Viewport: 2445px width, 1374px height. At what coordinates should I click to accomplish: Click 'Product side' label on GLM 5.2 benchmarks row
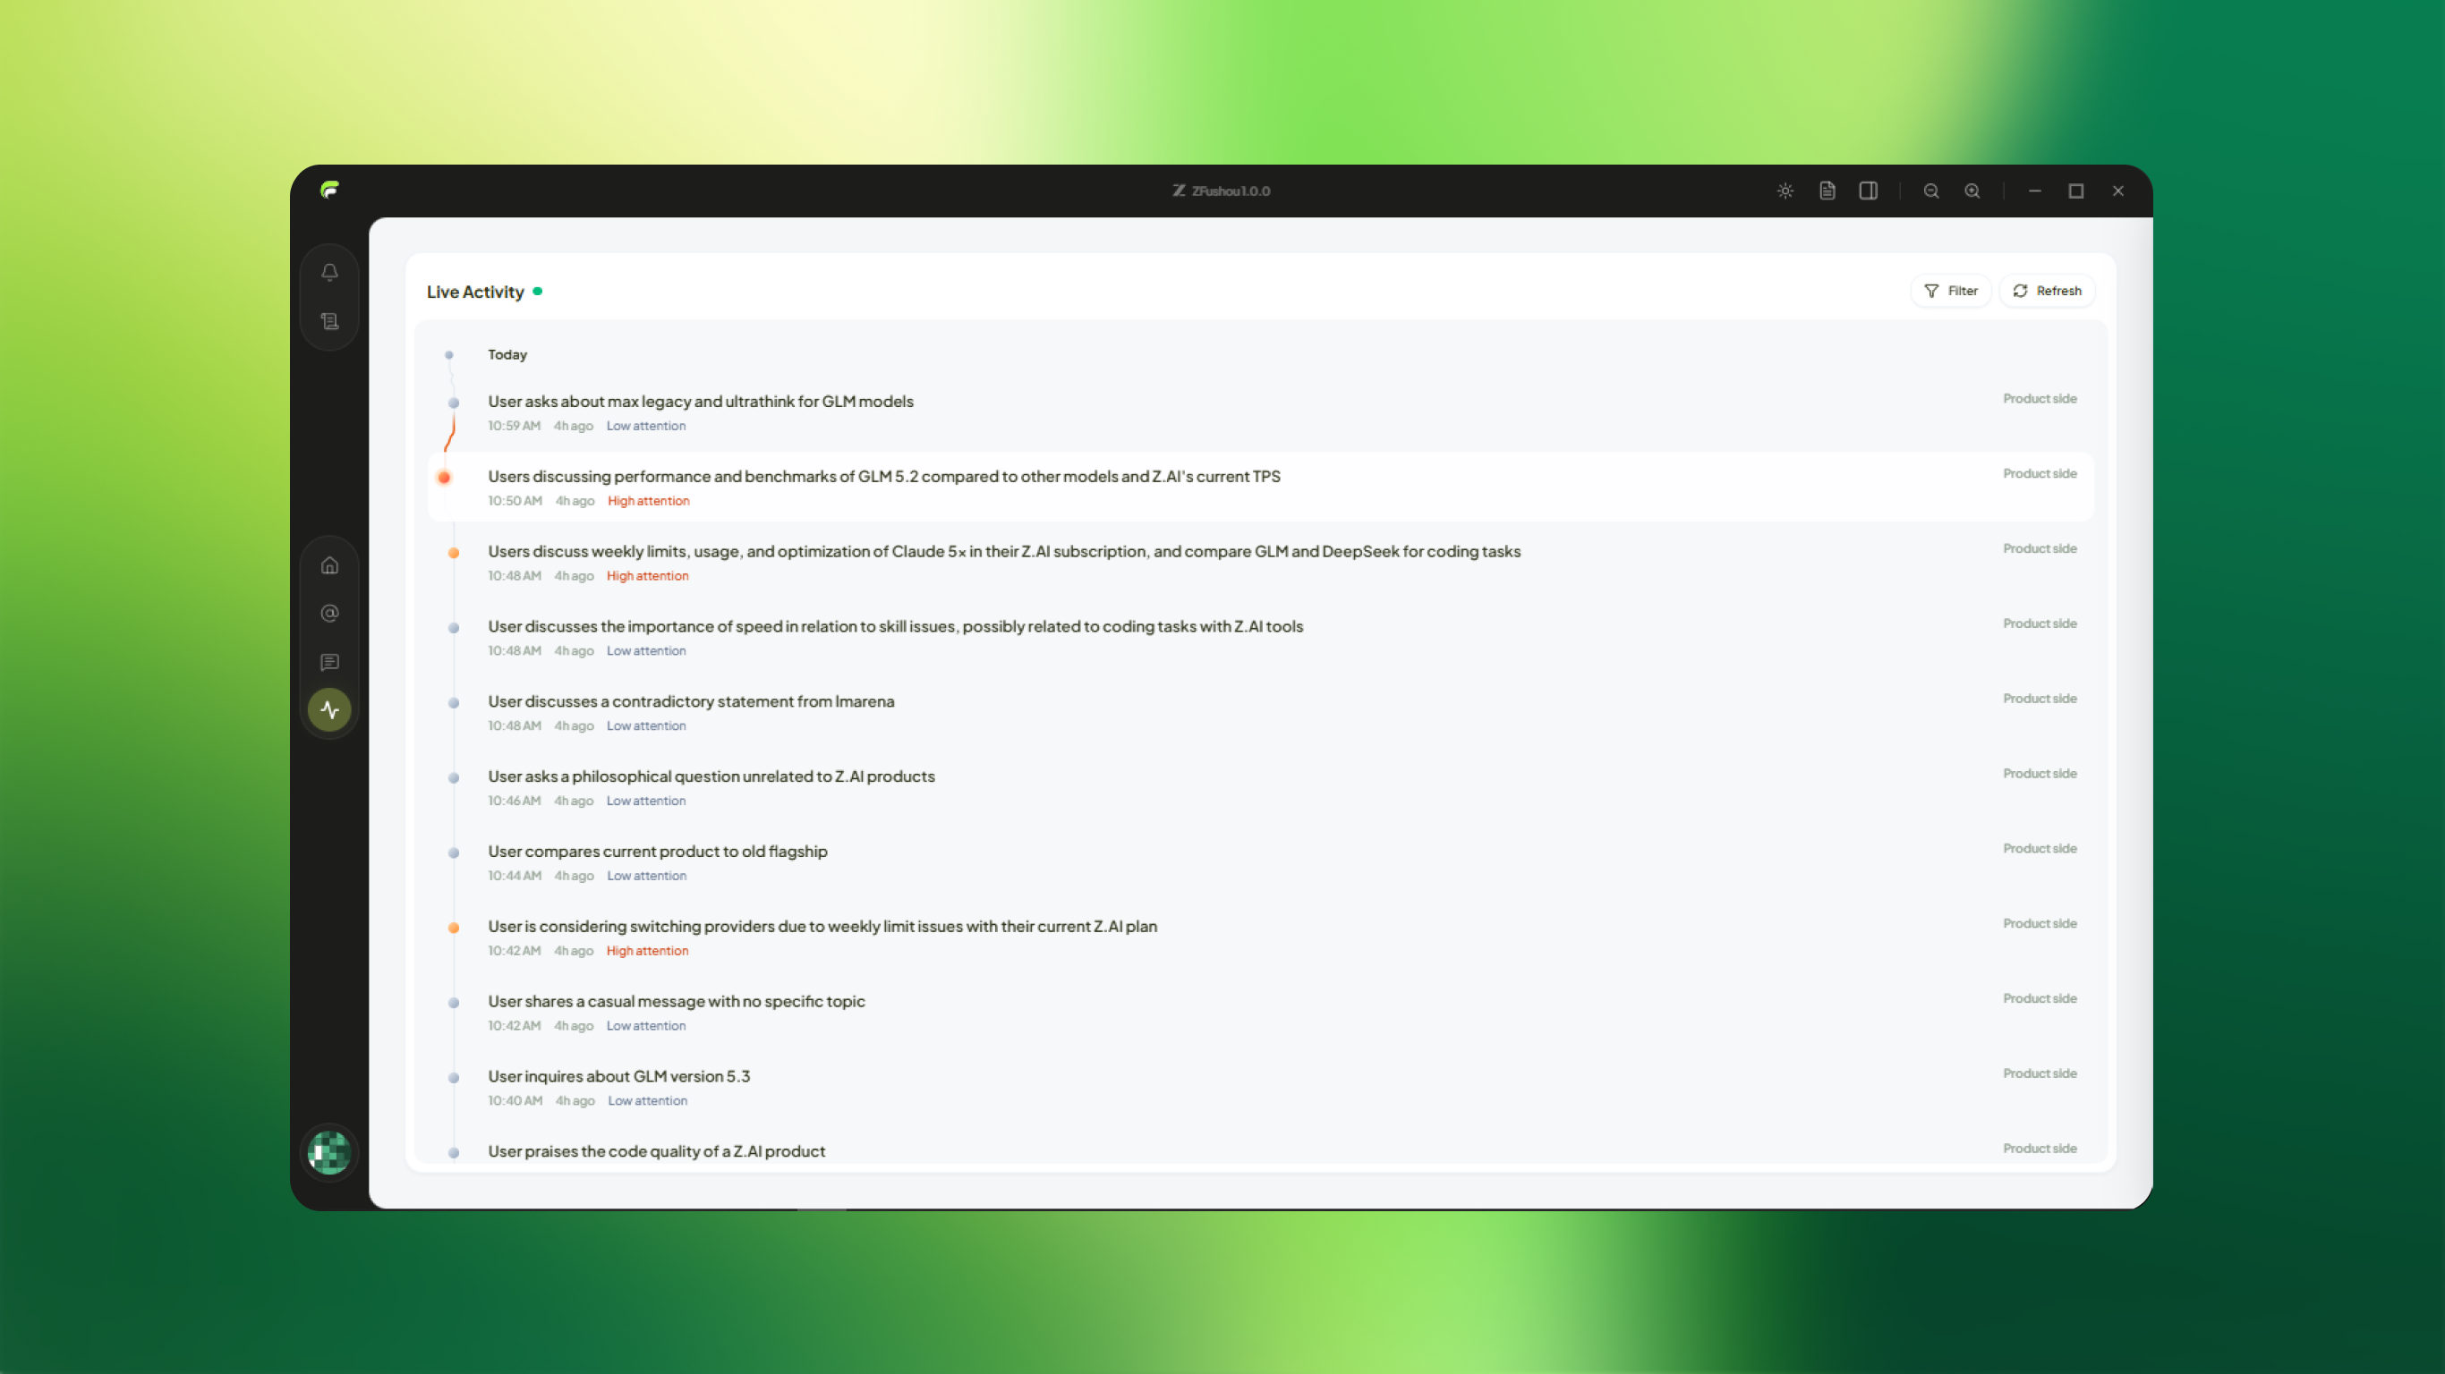tap(2040, 473)
